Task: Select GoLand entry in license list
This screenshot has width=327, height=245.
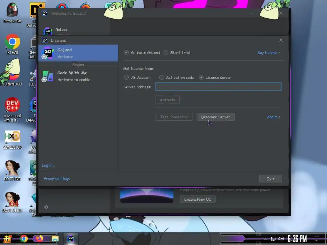Action: click(78, 53)
